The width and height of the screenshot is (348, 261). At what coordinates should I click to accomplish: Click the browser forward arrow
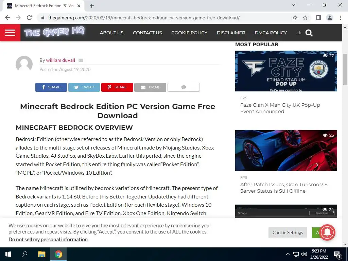tap(18, 18)
